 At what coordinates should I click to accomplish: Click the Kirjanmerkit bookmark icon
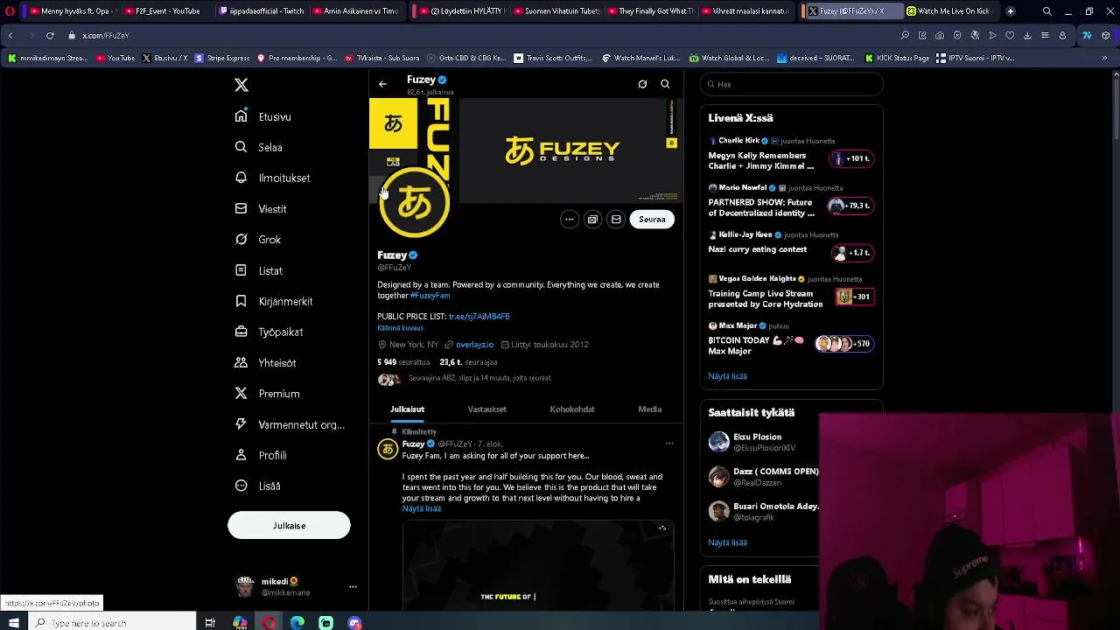tap(241, 301)
